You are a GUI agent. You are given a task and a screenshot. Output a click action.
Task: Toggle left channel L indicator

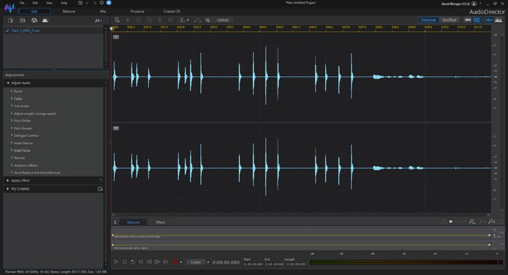[116, 37]
